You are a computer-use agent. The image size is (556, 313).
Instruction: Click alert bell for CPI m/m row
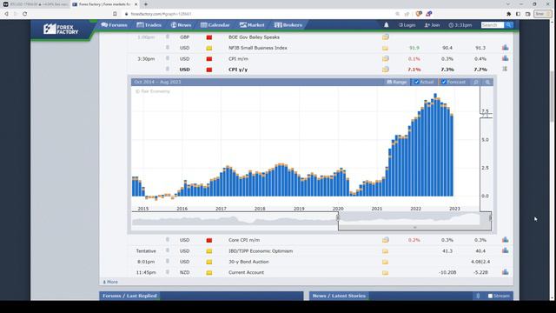(168, 58)
